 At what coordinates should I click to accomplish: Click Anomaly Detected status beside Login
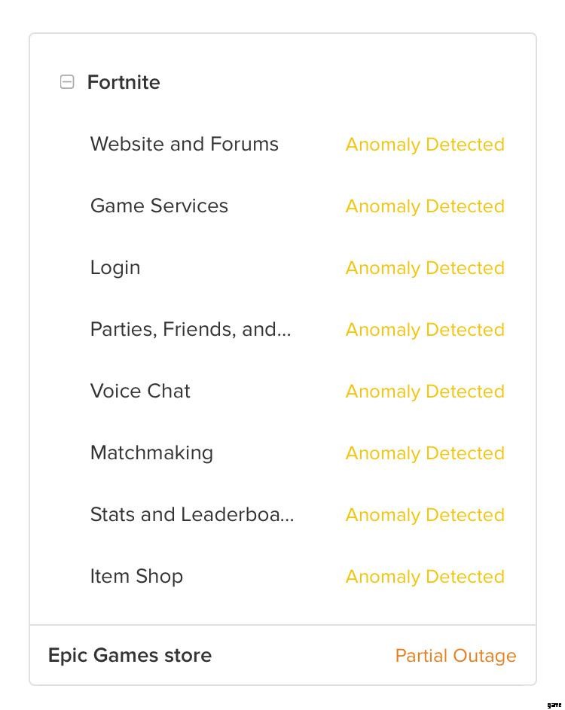(x=425, y=268)
